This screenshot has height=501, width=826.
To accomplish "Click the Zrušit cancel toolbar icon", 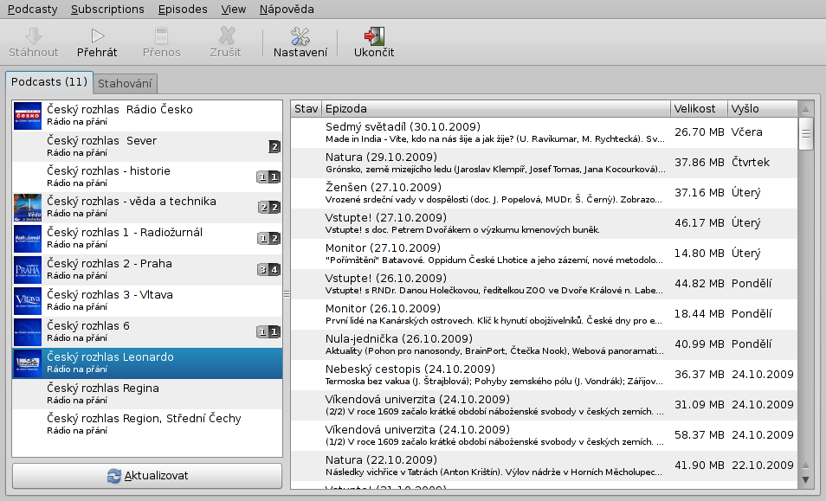I will (227, 35).
